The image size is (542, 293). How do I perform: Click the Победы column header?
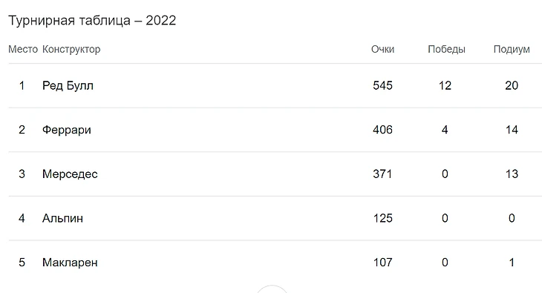(x=446, y=49)
